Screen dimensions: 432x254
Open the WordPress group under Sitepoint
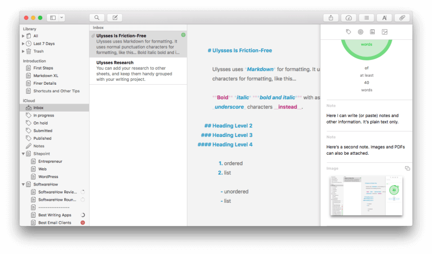click(x=55, y=177)
